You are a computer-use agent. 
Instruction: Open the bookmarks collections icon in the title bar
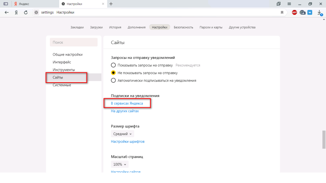coord(279,4)
